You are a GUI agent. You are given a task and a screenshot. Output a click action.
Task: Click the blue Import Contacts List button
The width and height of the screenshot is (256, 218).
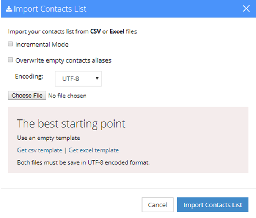coord(212,205)
